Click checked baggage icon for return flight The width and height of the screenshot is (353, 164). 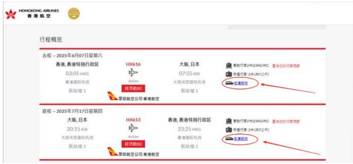229,121
